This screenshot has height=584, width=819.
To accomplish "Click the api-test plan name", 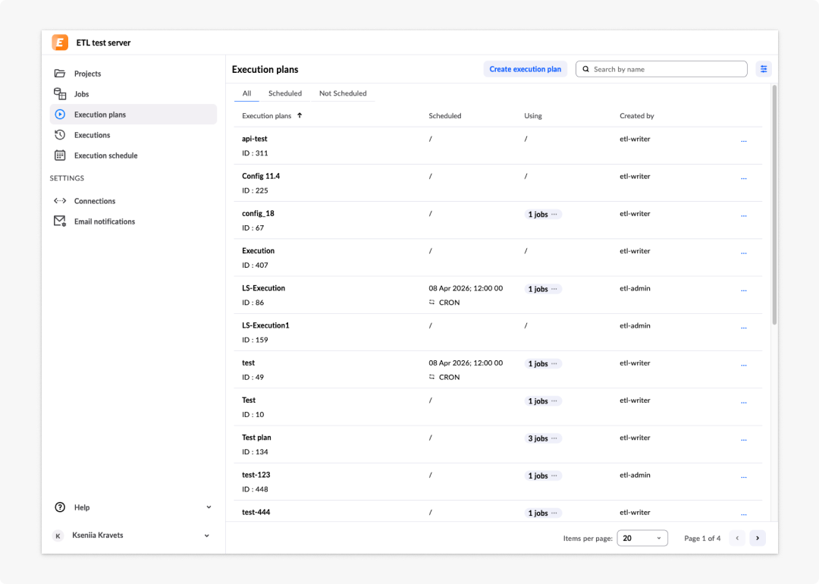I will 254,139.
